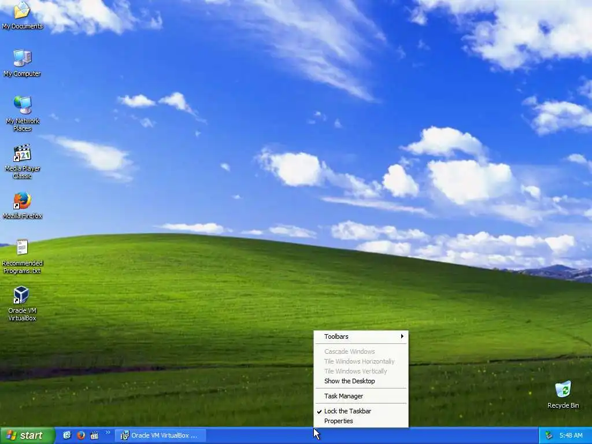
Task: Select the Oracle VM VirtualBox desktop shortcut
Action: [23, 304]
